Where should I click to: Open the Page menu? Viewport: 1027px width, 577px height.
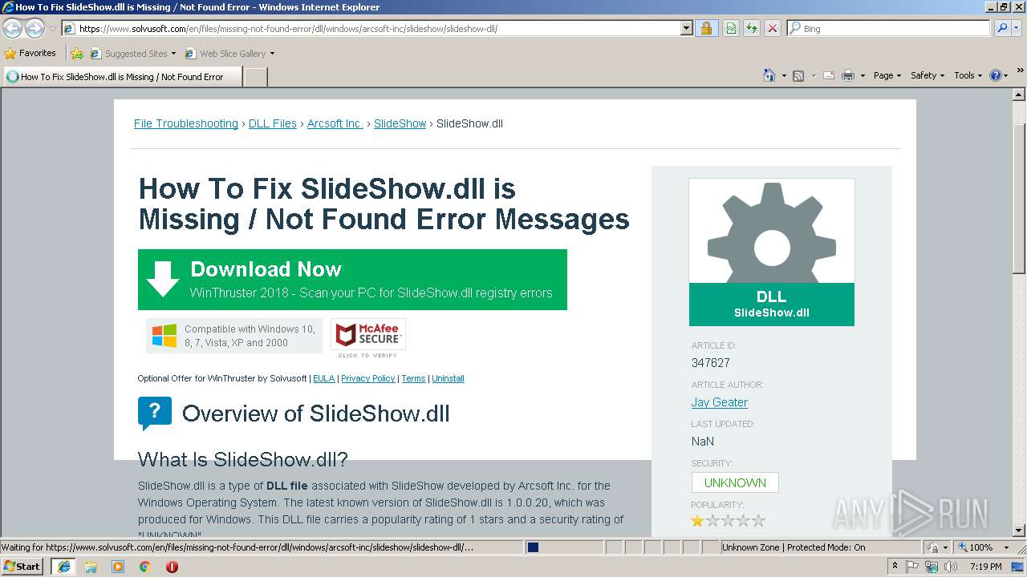coord(887,75)
